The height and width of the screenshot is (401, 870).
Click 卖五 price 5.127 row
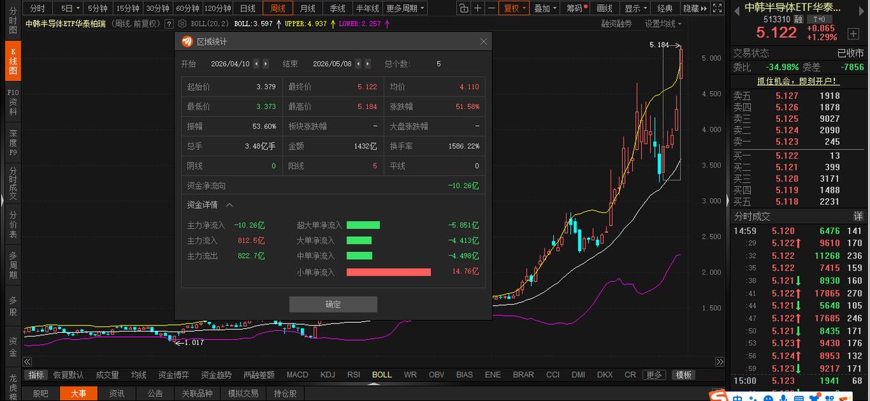[799, 96]
